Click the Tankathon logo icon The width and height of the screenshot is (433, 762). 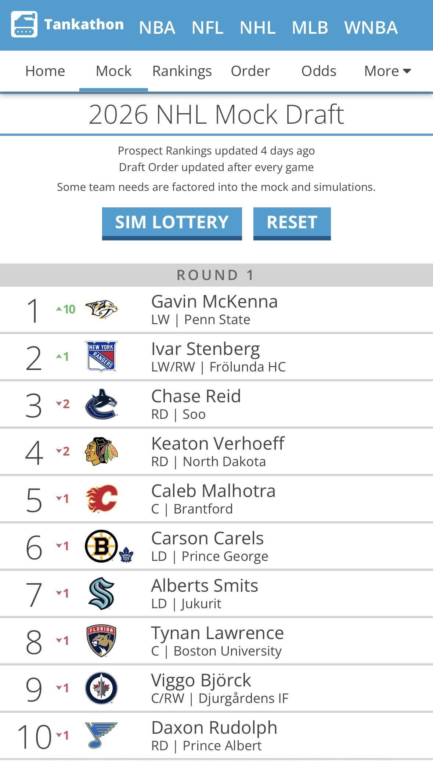24,24
